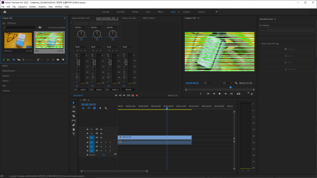Step forward one frame in Program monitor
This screenshot has height=178, width=317.
click(226, 94)
